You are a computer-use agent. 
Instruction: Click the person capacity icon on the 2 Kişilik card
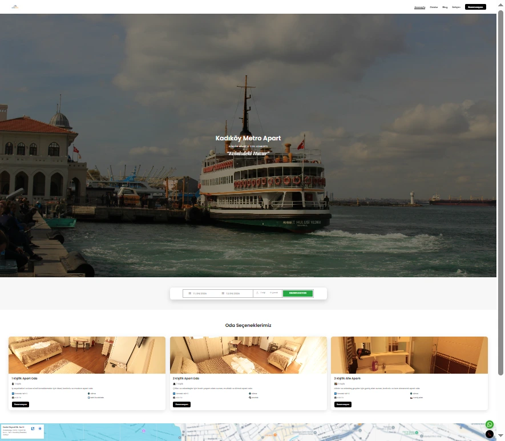[174, 384]
